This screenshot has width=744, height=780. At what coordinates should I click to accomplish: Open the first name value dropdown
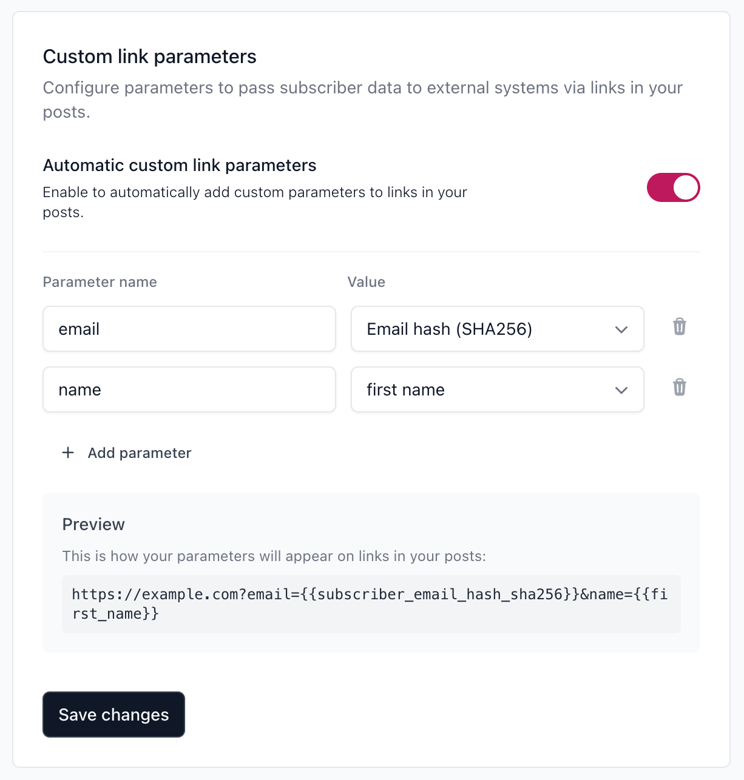coord(497,389)
